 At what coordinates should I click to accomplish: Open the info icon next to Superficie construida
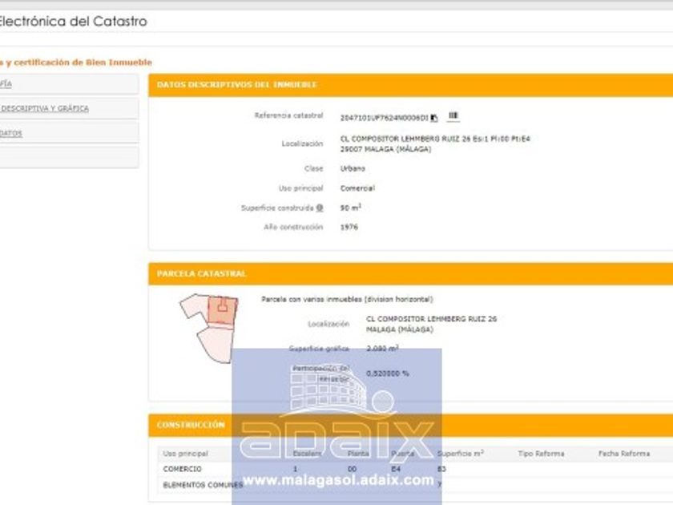(320, 208)
